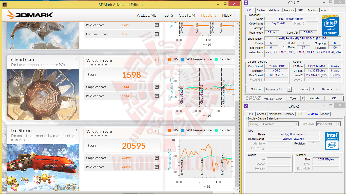Click the Sky Diver wingsuit thumbnail image

pyautogui.click(x=43, y=36)
